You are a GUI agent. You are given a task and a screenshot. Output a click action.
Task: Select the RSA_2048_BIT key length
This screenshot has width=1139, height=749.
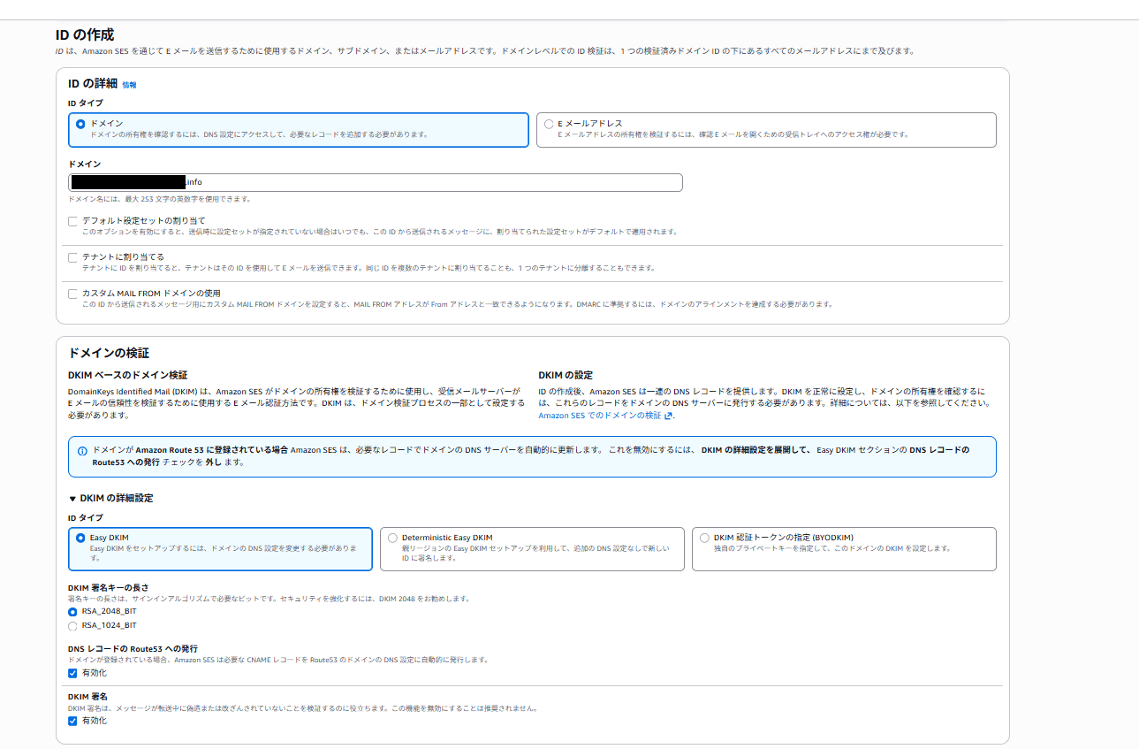[x=72, y=611]
